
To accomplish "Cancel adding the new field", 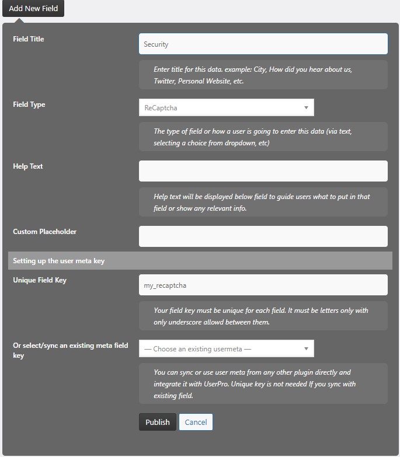I will point(196,422).
